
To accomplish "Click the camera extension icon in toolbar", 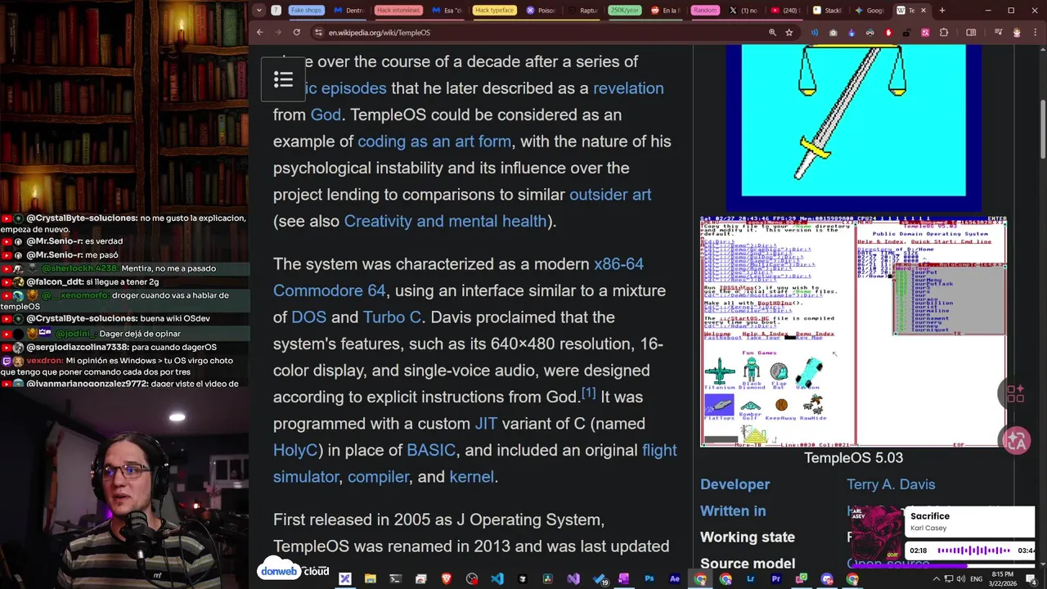I will [833, 32].
